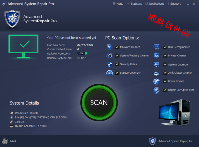This screenshot has height=147, width=199.
Task: Click the Repair Corrupted Files document icon
Action: [156, 91]
